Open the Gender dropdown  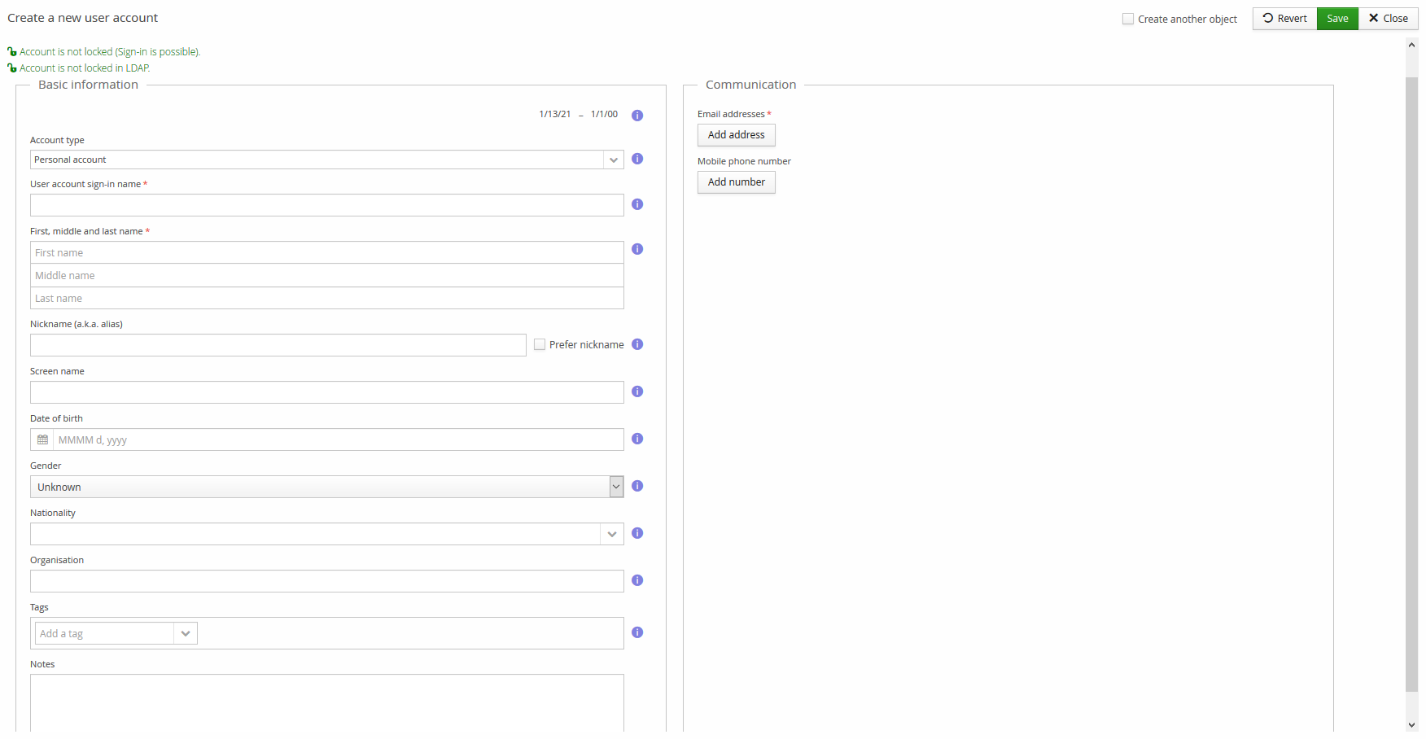616,487
